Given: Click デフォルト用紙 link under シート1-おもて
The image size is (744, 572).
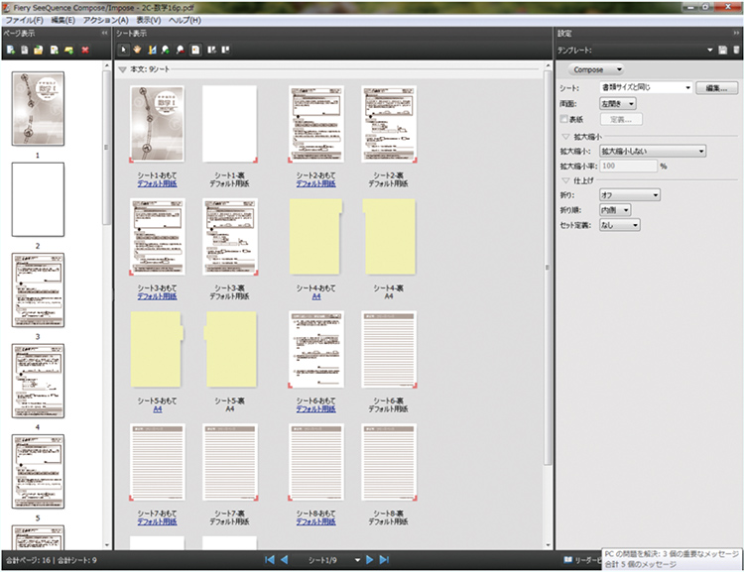Looking at the screenshot, I should tap(157, 185).
